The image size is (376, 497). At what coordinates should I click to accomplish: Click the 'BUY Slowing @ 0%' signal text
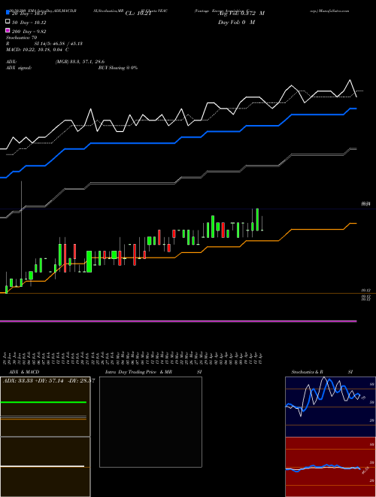pyautogui.click(x=118, y=68)
